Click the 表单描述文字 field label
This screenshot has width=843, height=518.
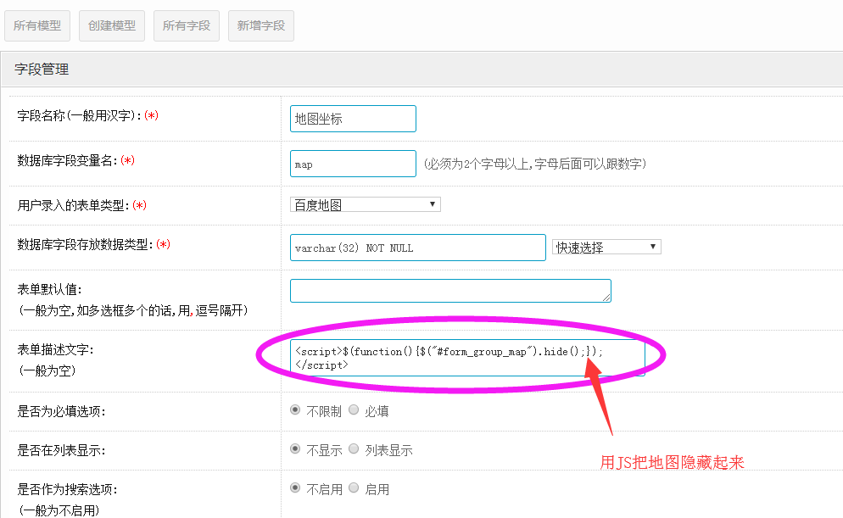click(x=56, y=349)
